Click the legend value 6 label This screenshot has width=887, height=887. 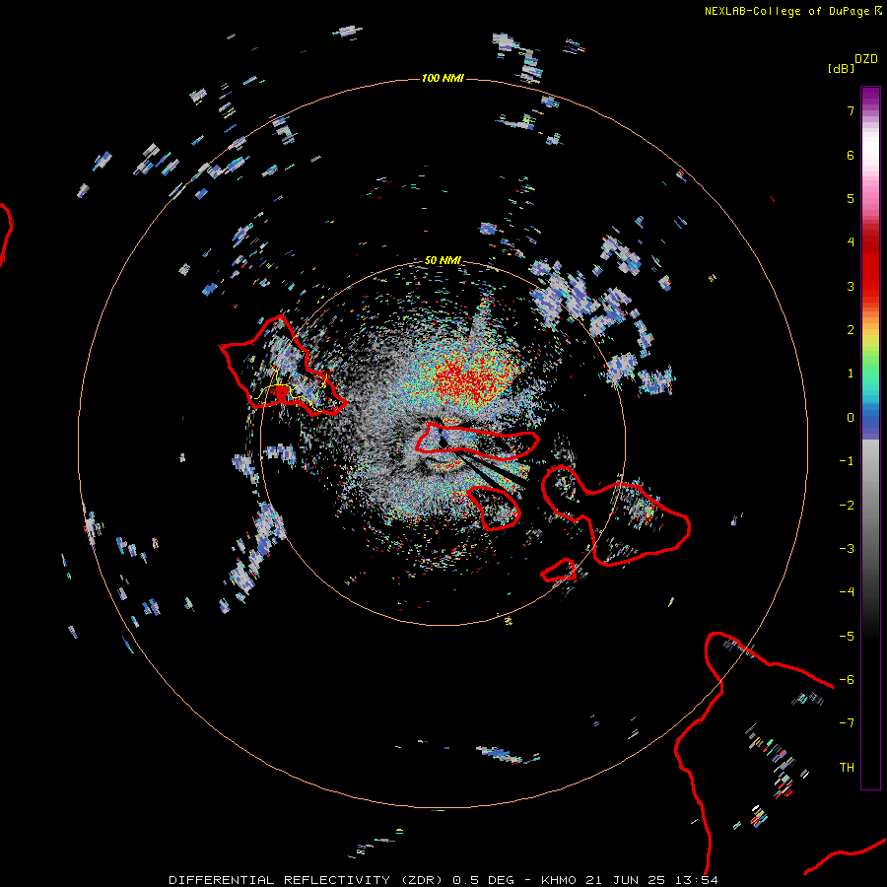pos(851,155)
